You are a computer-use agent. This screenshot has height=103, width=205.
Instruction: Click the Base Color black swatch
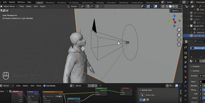(x=203, y=82)
